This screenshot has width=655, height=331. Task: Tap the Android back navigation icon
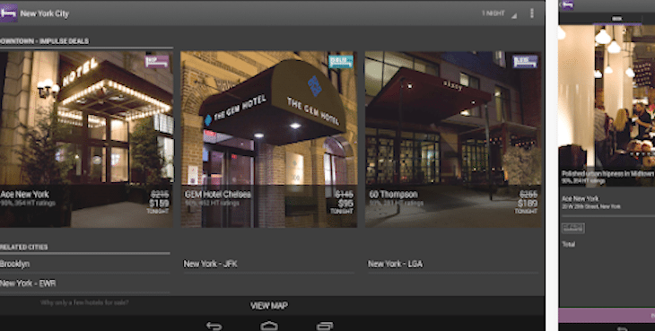(x=214, y=326)
